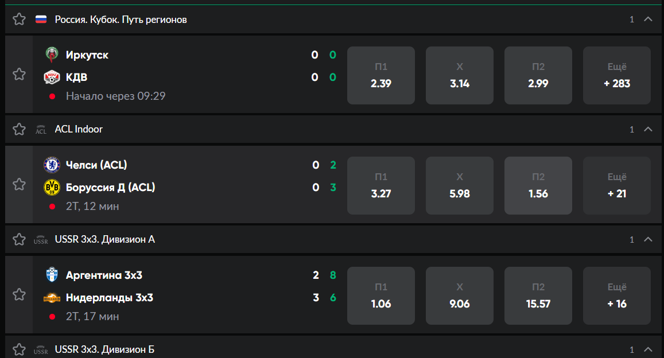Toggle favorite star for Иркутск vs КДВ match
Image resolution: width=664 pixels, height=358 pixels.
19,74
